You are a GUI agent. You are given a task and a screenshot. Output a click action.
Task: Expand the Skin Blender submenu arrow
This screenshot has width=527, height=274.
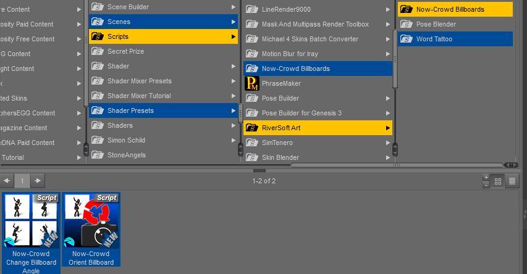(x=387, y=157)
